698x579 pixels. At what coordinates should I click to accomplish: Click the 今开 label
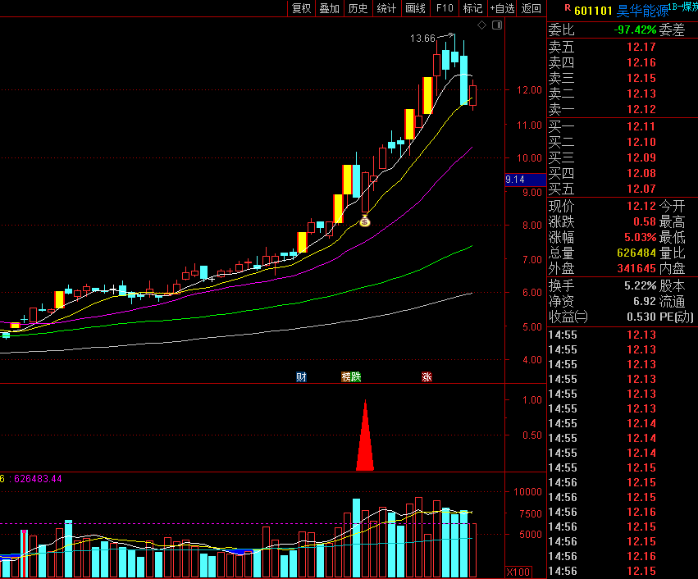[x=672, y=206]
